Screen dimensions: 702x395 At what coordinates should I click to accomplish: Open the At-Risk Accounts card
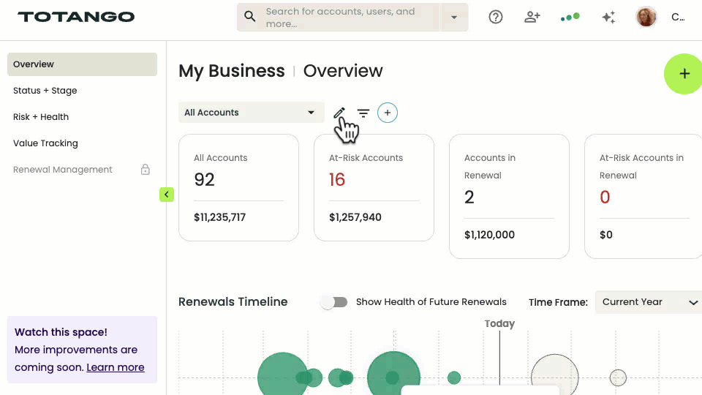click(374, 188)
